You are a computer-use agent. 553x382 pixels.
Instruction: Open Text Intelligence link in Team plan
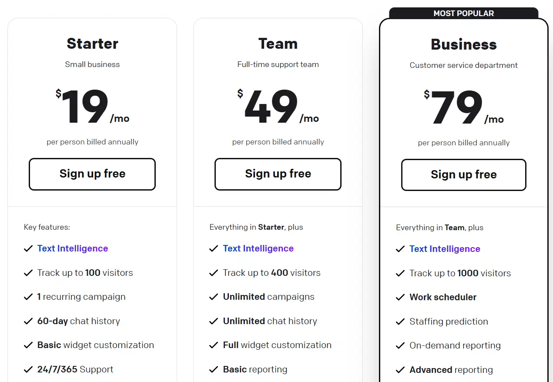point(258,248)
